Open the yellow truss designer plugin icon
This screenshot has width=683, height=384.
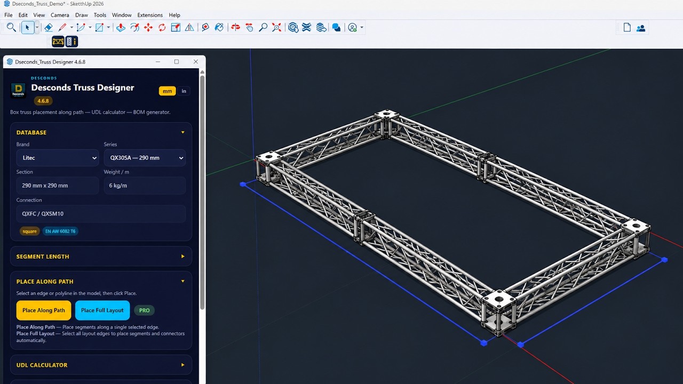(58, 42)
